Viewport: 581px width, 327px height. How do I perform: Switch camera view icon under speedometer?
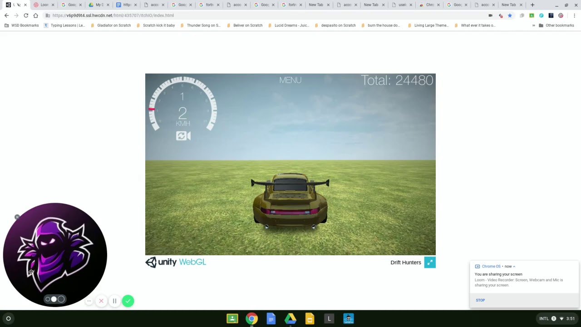click(x=183, y=136)
